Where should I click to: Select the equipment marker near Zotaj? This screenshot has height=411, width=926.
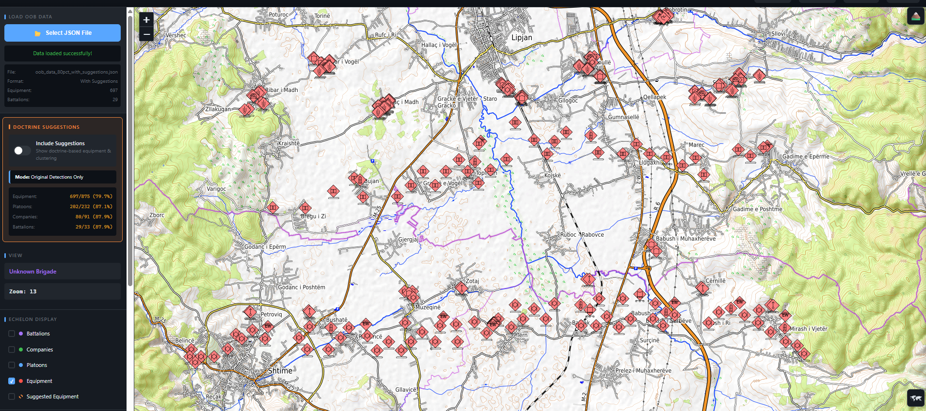pos(462,289)
